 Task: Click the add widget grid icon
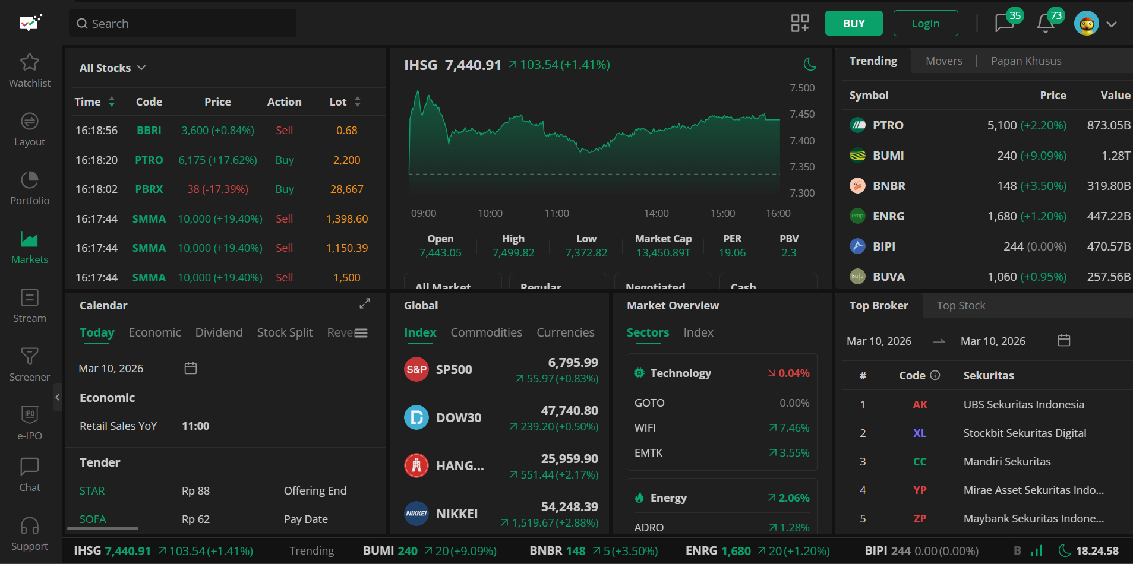coord(800,23)
